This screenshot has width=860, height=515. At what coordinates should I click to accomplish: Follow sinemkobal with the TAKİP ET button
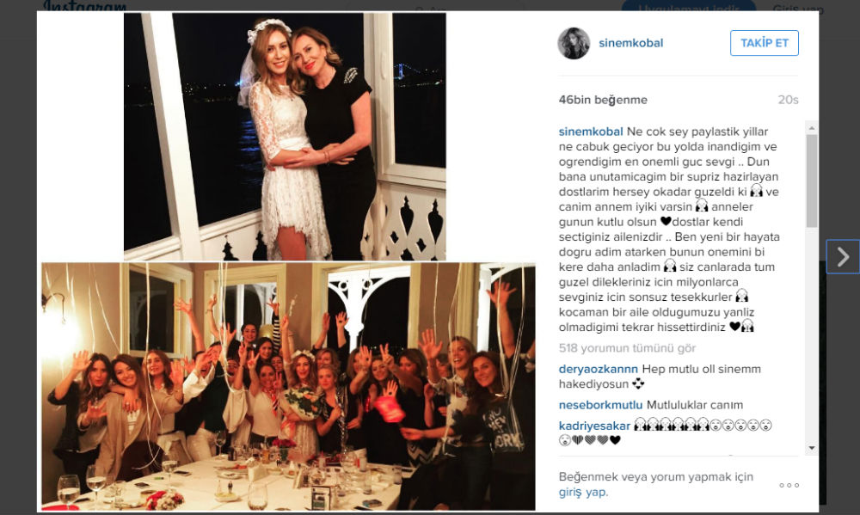764,43
